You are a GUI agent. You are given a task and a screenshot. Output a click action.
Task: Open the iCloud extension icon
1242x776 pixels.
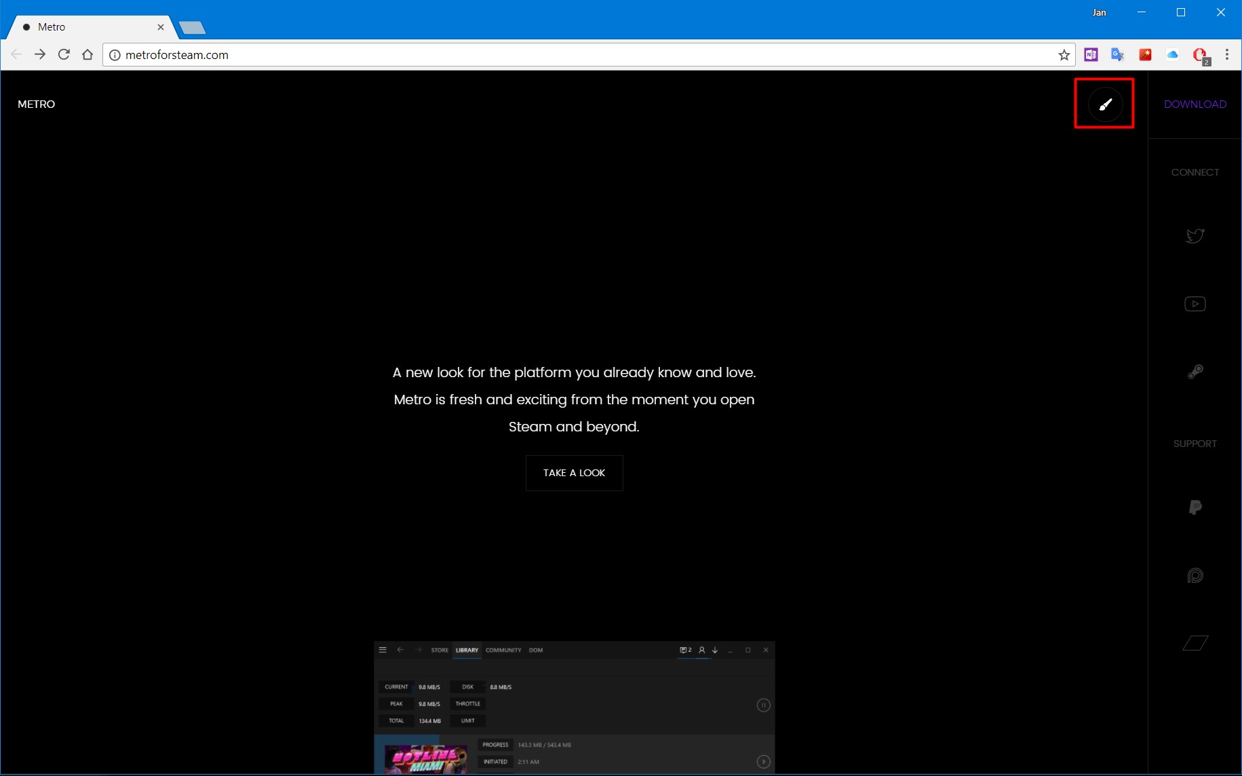[x=1172, y=55]
